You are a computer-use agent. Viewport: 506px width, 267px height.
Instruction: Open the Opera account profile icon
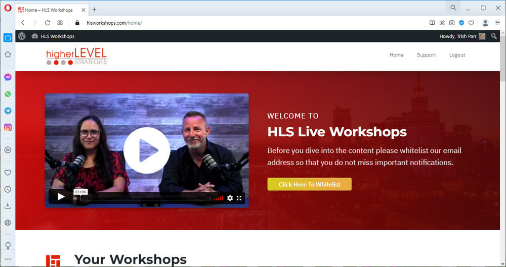coord(485,23)
